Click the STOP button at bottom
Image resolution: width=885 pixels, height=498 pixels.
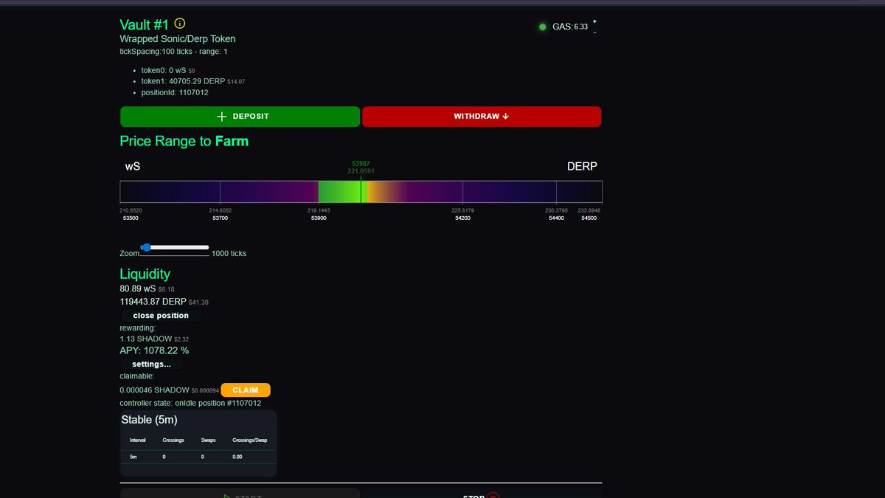pyautogui.click(x=482, y=494)
